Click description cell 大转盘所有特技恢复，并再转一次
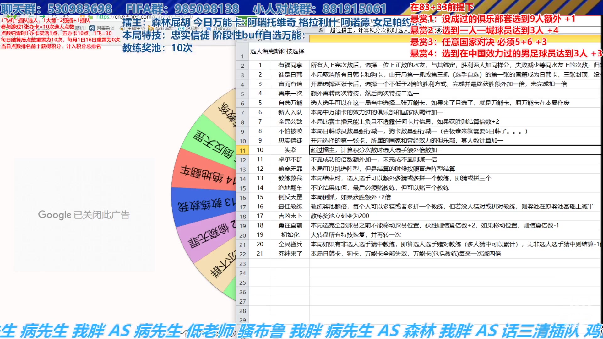 coord(454,235)
